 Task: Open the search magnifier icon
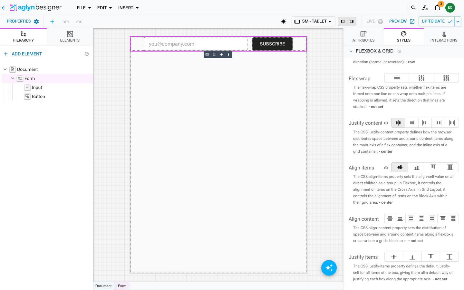coord(413,8)
